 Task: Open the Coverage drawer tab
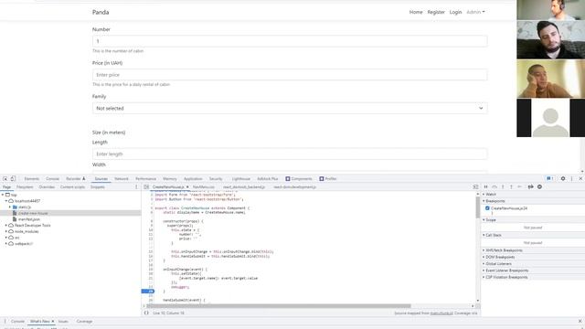84,321
